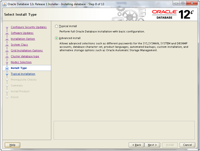
Task: Select the Advanced install radio button
Action: pos(56,38)
